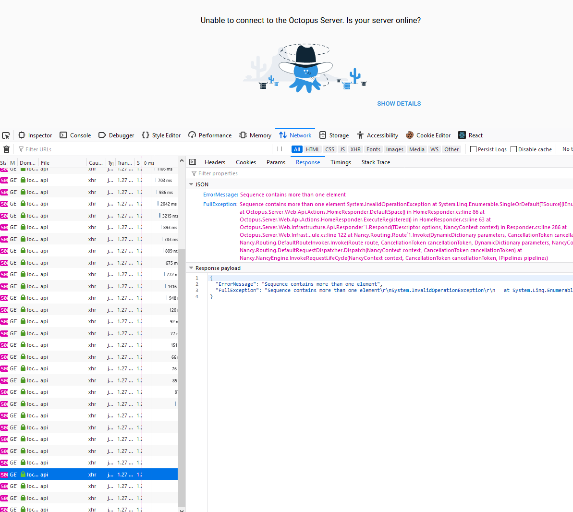The height and width of the screenshot is (512, 573).
Task: Check the Disable cache option
Action: 513,149
